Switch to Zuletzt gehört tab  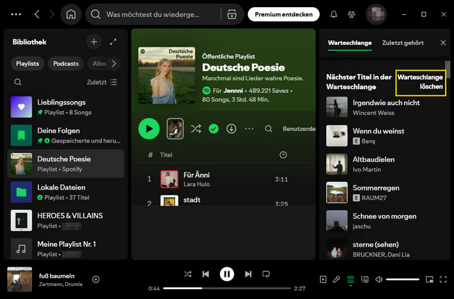(x=403, y=43)
